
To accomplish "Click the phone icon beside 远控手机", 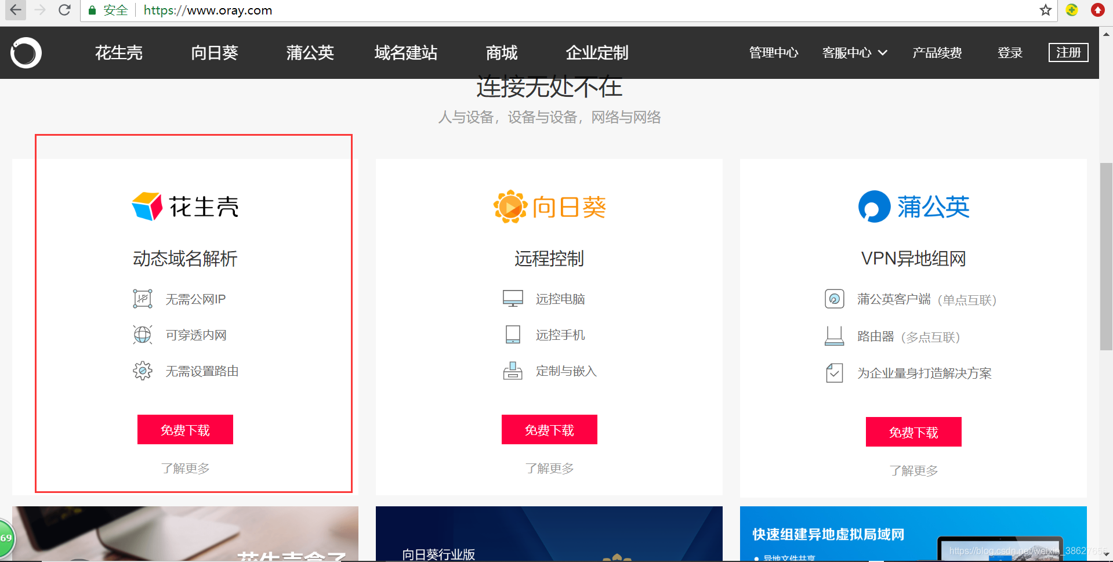I will point(513,335).
